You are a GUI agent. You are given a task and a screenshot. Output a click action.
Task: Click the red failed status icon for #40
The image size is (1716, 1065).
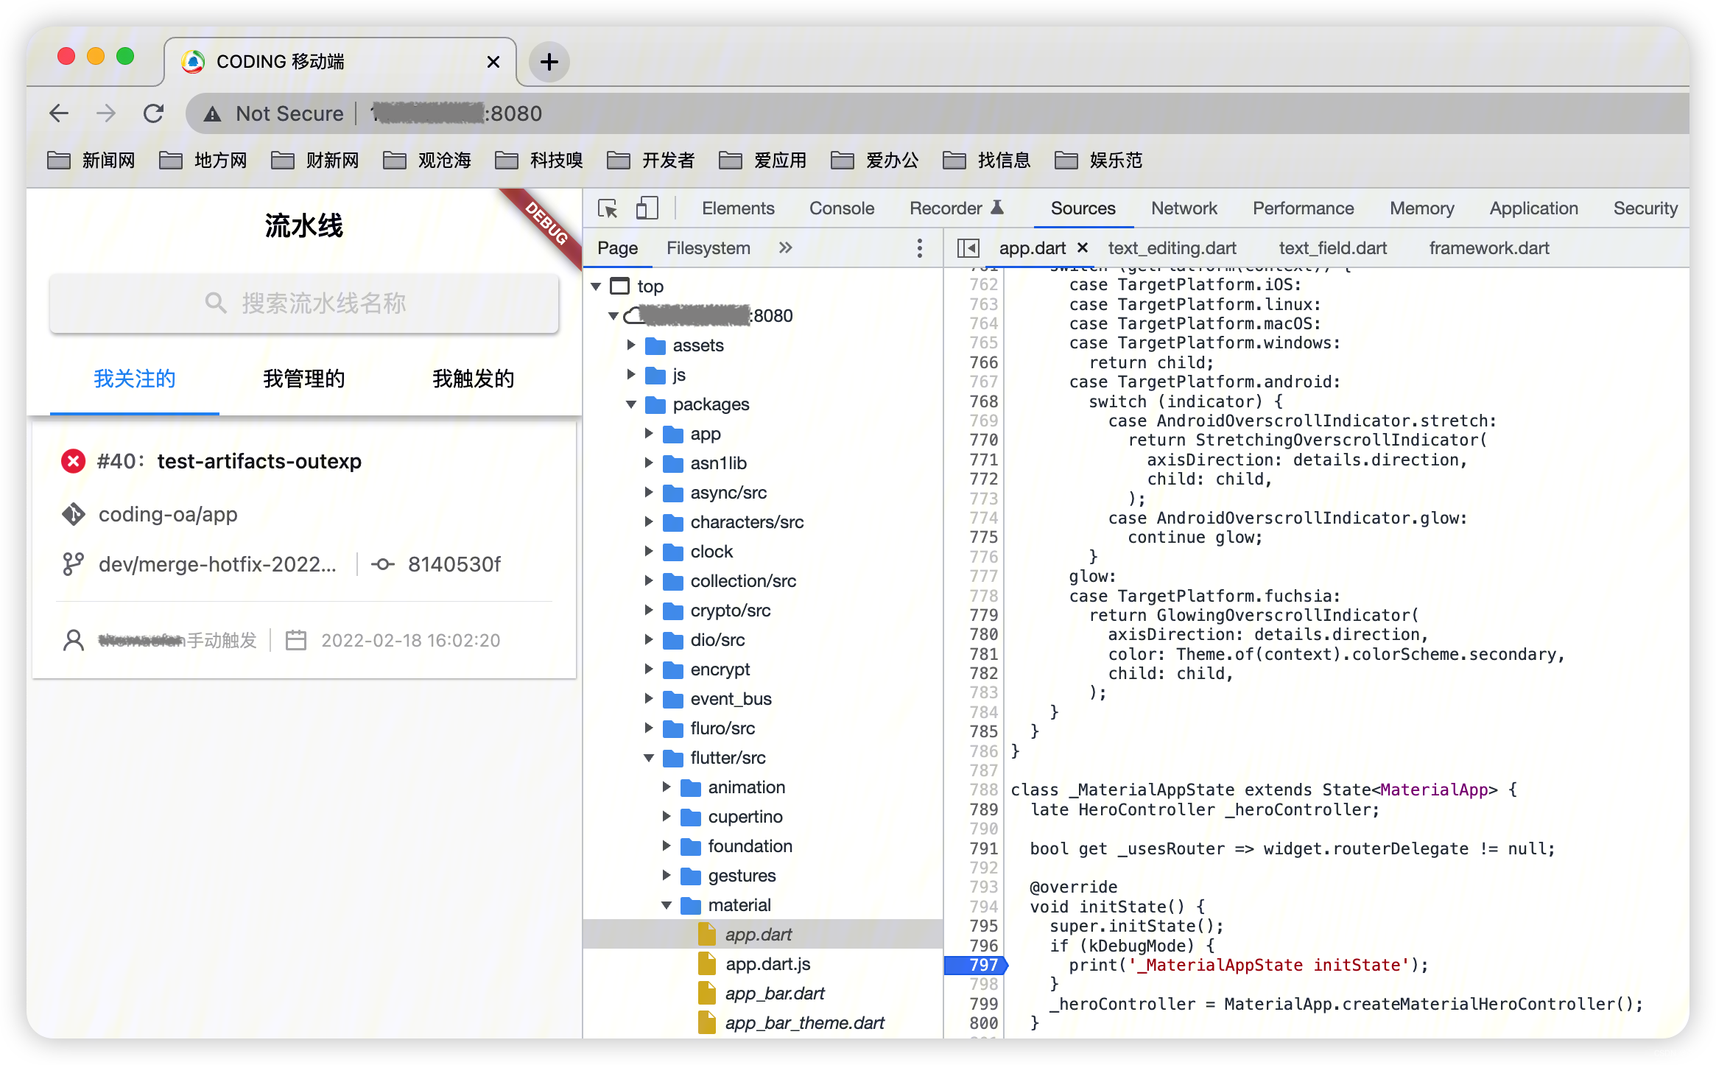tap(73, 461)
